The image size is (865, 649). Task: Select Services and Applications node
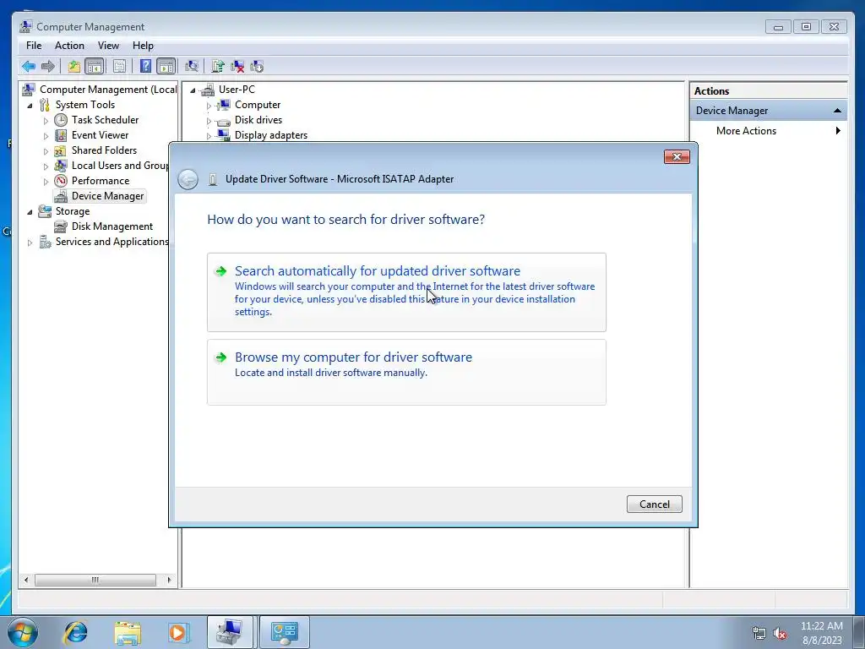coord(112,242)
